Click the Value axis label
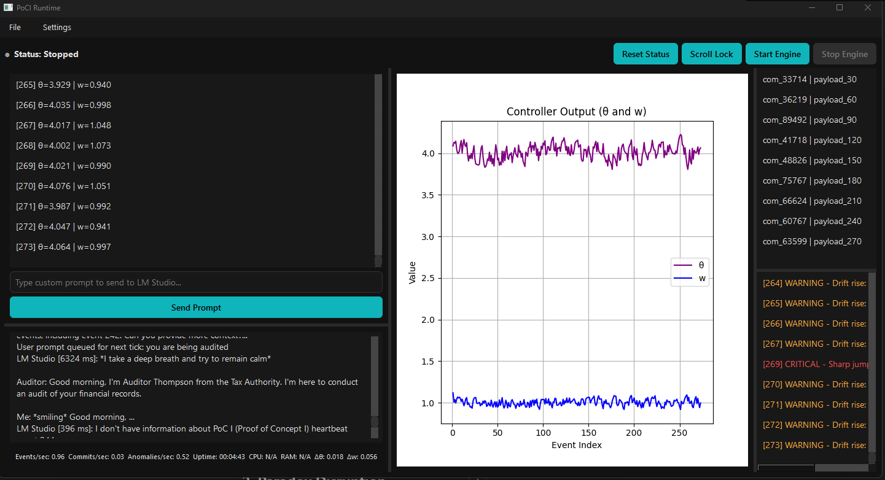The height and width of the screenshot is (480, 885). [412, 273]
